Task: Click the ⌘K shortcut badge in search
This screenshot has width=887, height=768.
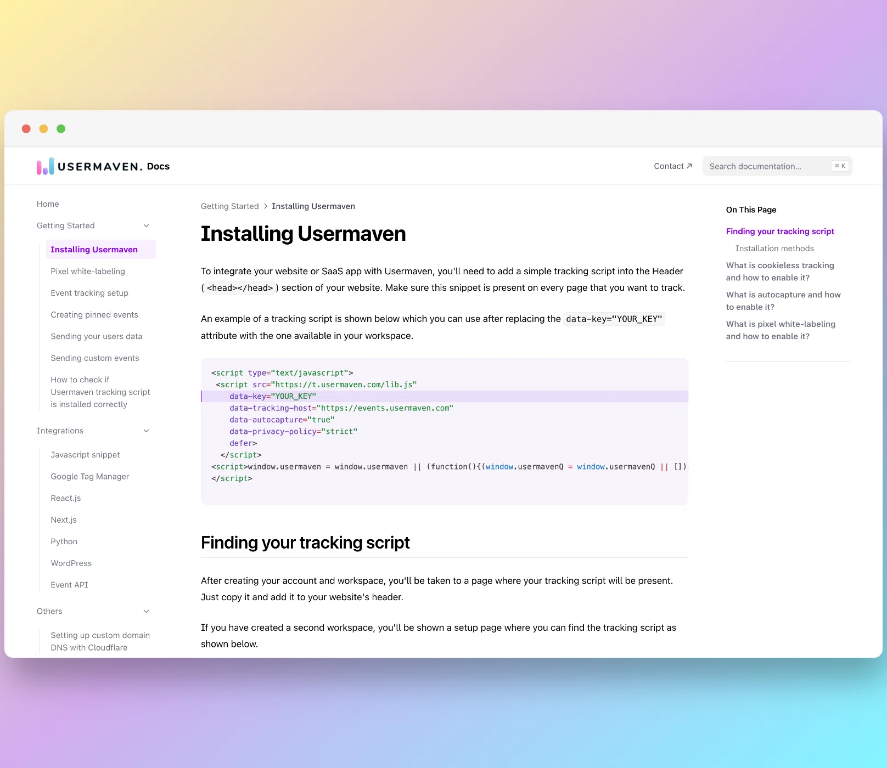Action: (840, 166)
